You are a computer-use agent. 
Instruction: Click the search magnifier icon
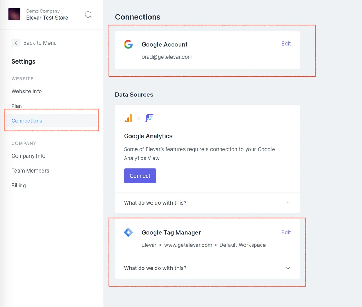point(88,15)
